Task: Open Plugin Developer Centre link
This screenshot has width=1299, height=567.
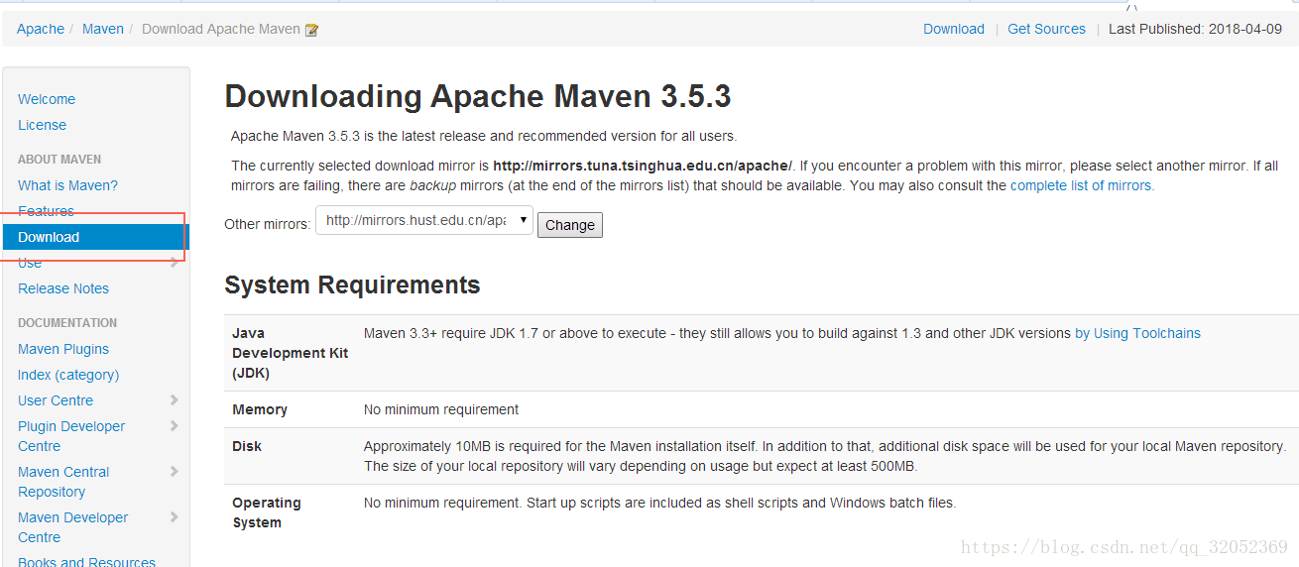Action: coord(71,436)
